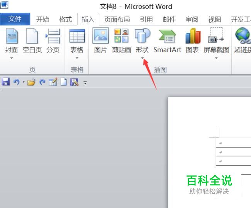Image resolution: width=251 pixels, height=208 pixels.
Task: Click the save-with-pencil icon in quick toolbar
Action: [x=74, y=82]
